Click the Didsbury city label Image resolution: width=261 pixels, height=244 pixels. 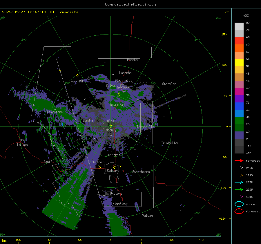(x=109, y=130)
